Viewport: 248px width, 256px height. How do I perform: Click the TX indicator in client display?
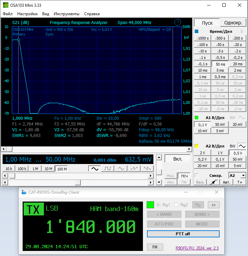click(x=33, y=209)
